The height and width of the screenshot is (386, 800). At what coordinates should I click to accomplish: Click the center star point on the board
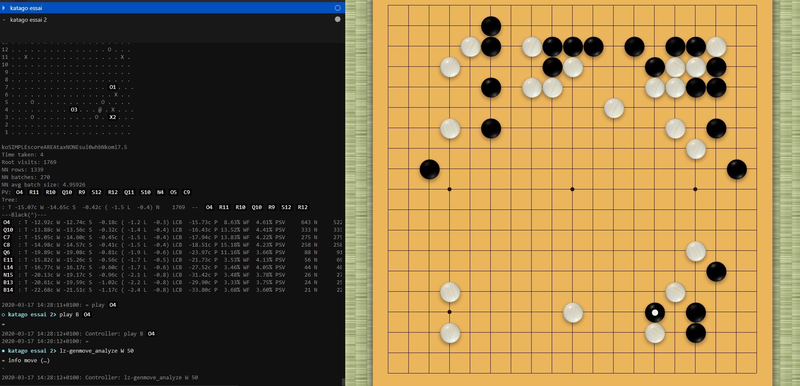pyautogui.click(x=572, y=189)
